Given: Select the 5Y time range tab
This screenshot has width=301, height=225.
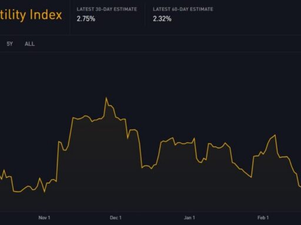Looking at the screenshot, I should pyautogui.click(x=9, y=44).
